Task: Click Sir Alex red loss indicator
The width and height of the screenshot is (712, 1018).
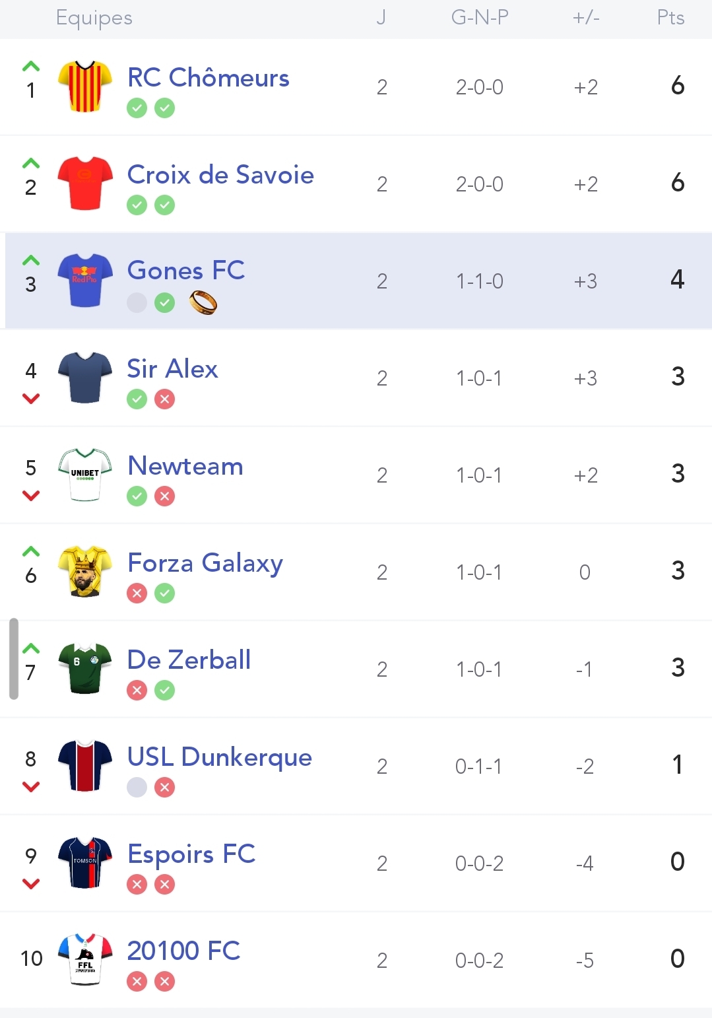Action: point(164,399)
